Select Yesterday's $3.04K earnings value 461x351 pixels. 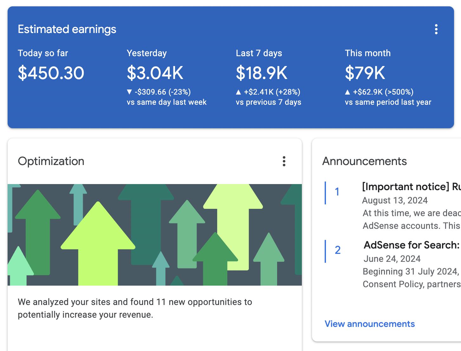point(155,73)
